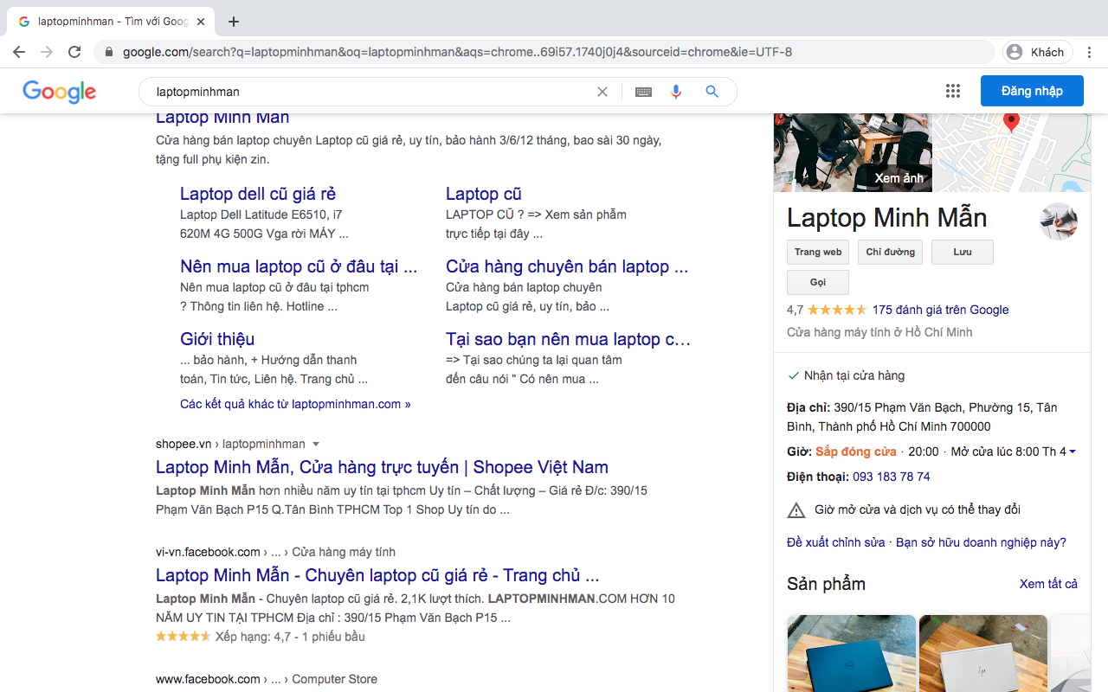Select the address bar URL
Image resolution: width=1108 pixels, height=692 pixels.
click(x=457, y=52)
